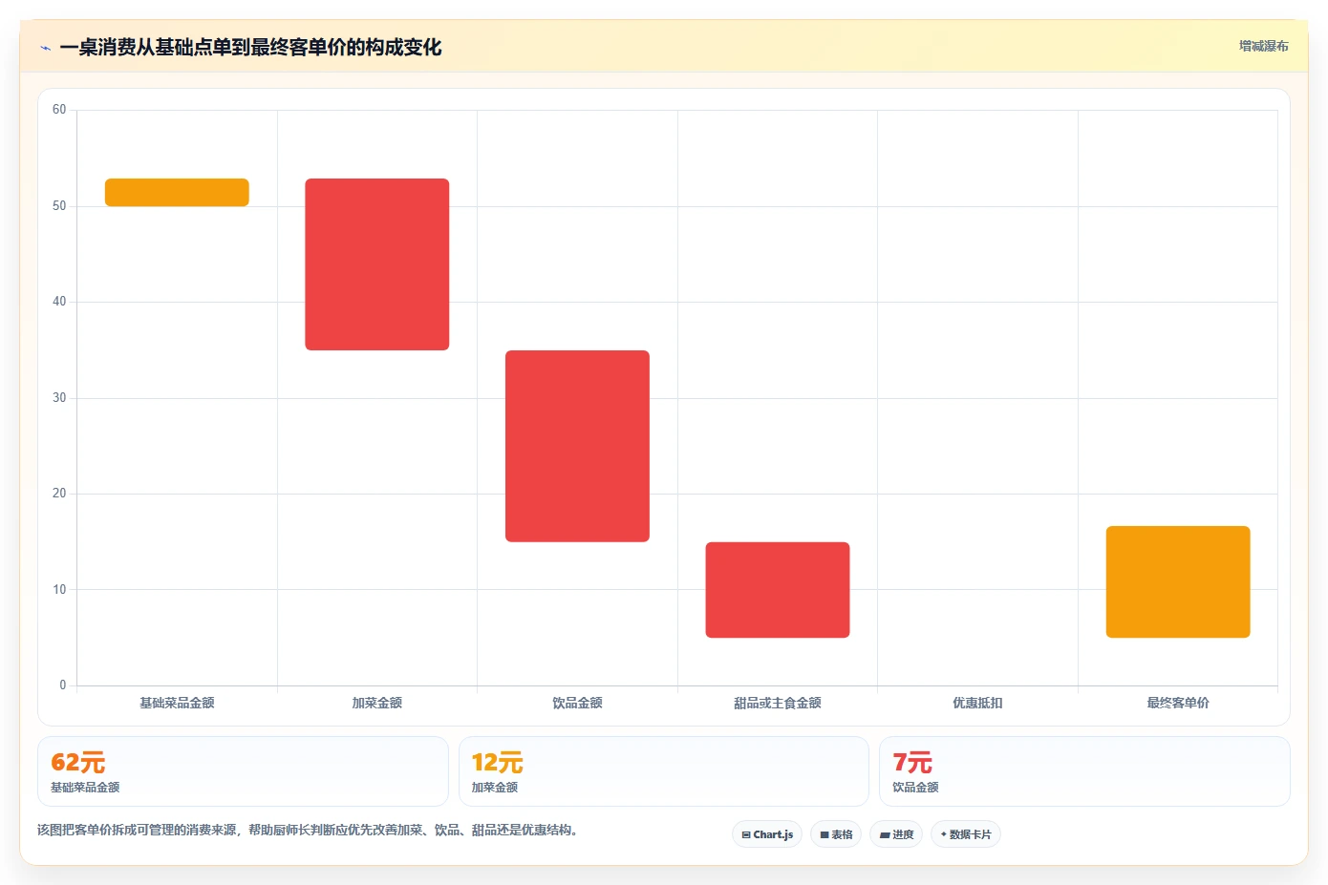
Task: Click the 进度 tag chip
Action: pyautogui.click(x=896, y=834)
